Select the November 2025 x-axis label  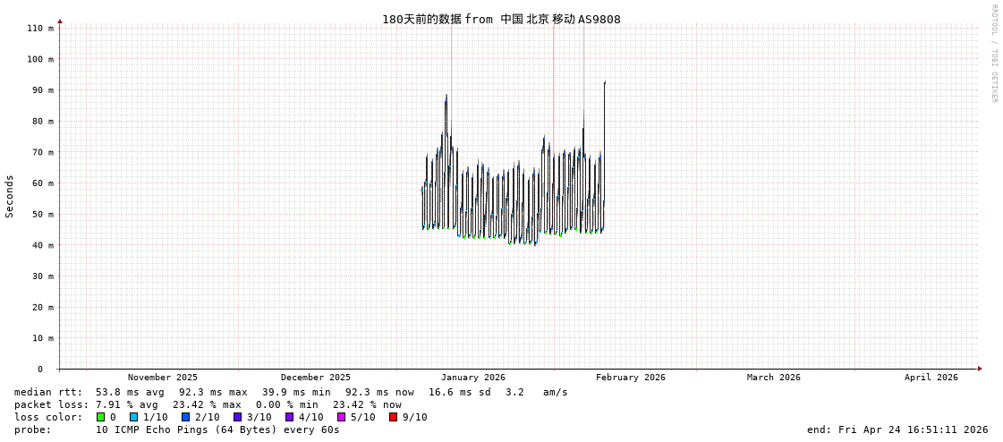point(163,378)
